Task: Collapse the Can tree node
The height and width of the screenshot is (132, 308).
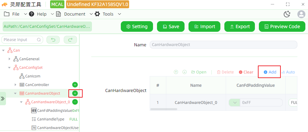Action: tap(3, 51)
